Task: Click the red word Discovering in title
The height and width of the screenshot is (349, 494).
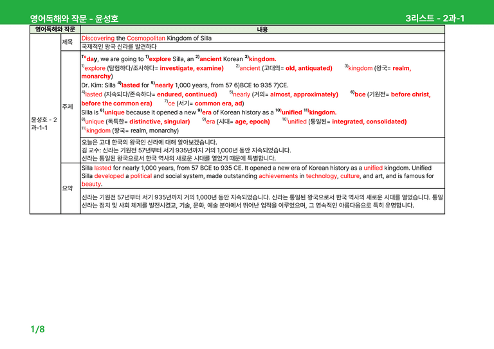Action: [98, 39]
